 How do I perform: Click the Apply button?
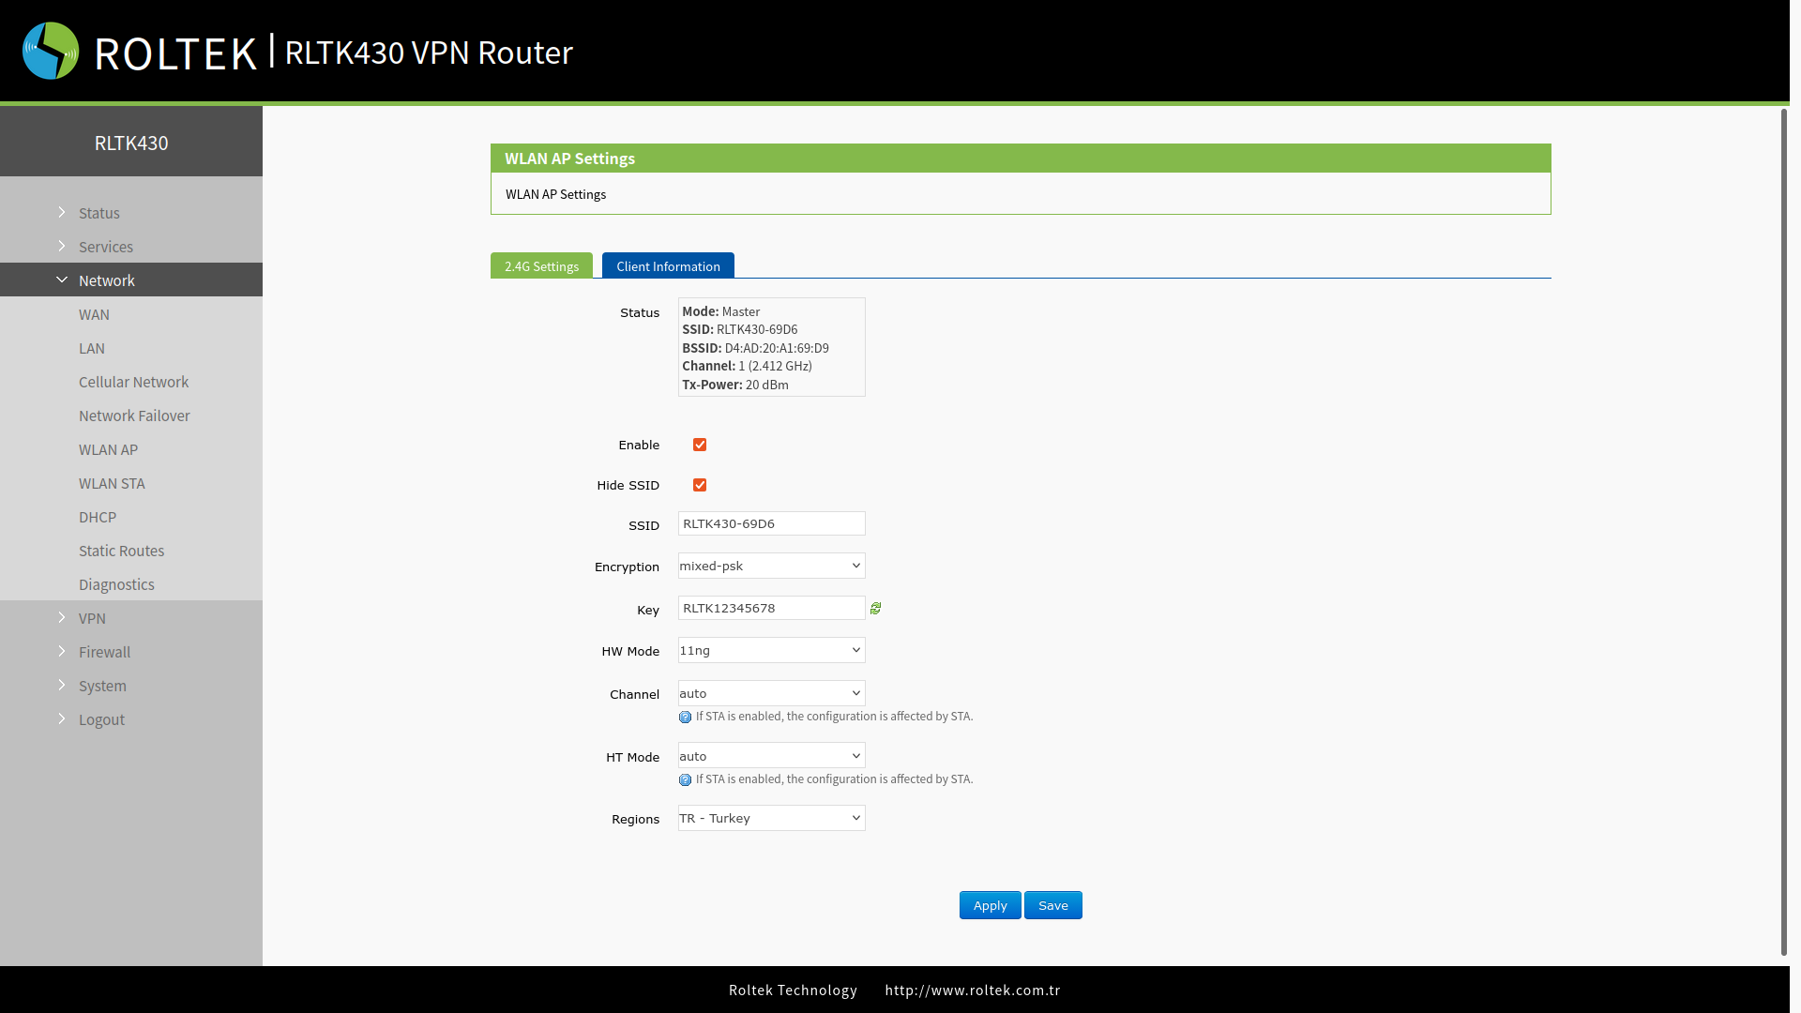[990, 905]
